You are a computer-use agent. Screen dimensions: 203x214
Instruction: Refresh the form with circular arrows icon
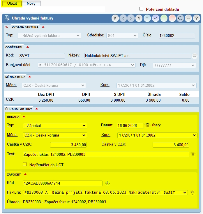click(x=180, y=18)
